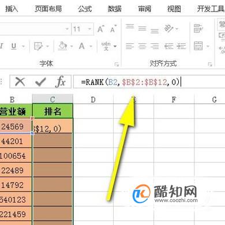Open the Insert Function fx dialog
225x225 pixels.
point(61,82)
